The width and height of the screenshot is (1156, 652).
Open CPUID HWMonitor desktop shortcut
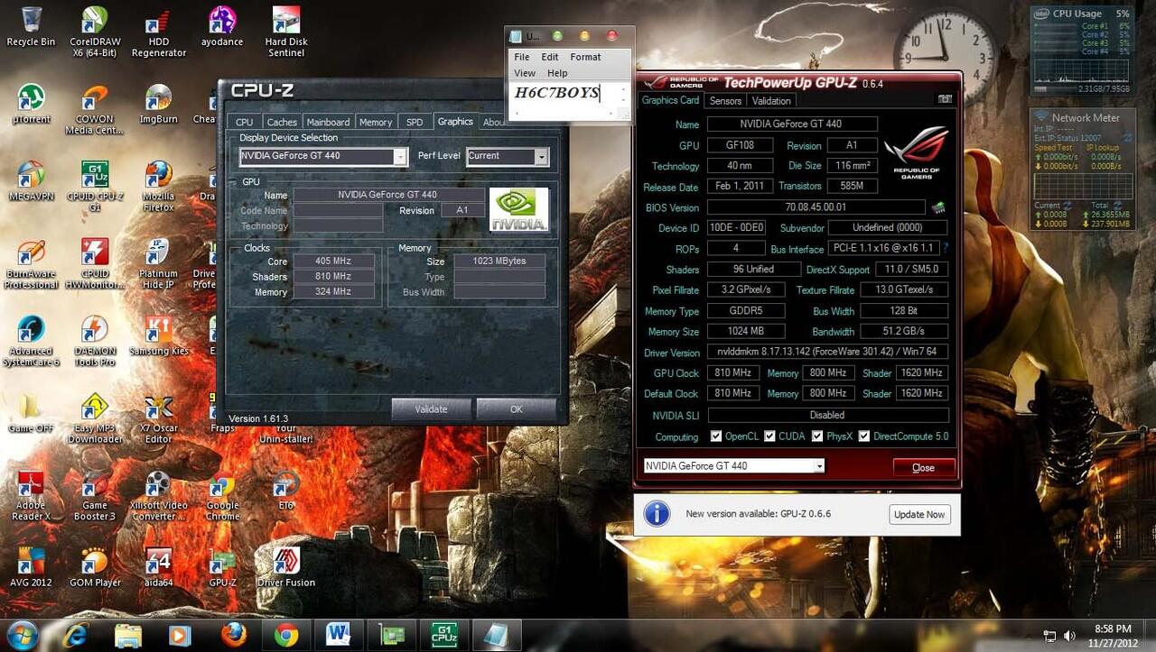click(95, 263)
